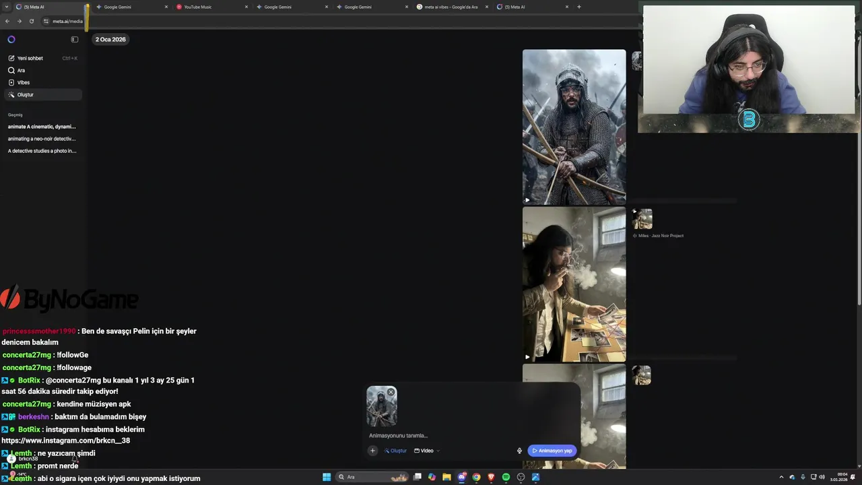862x485 pixels.
Task: Open File Explorer from taskbar
Action: click(x=446, y=477)
